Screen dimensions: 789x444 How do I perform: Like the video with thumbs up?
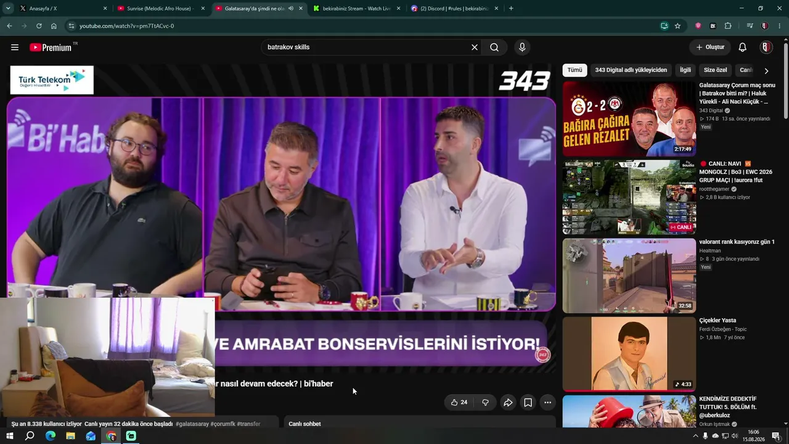pos(459,403)
